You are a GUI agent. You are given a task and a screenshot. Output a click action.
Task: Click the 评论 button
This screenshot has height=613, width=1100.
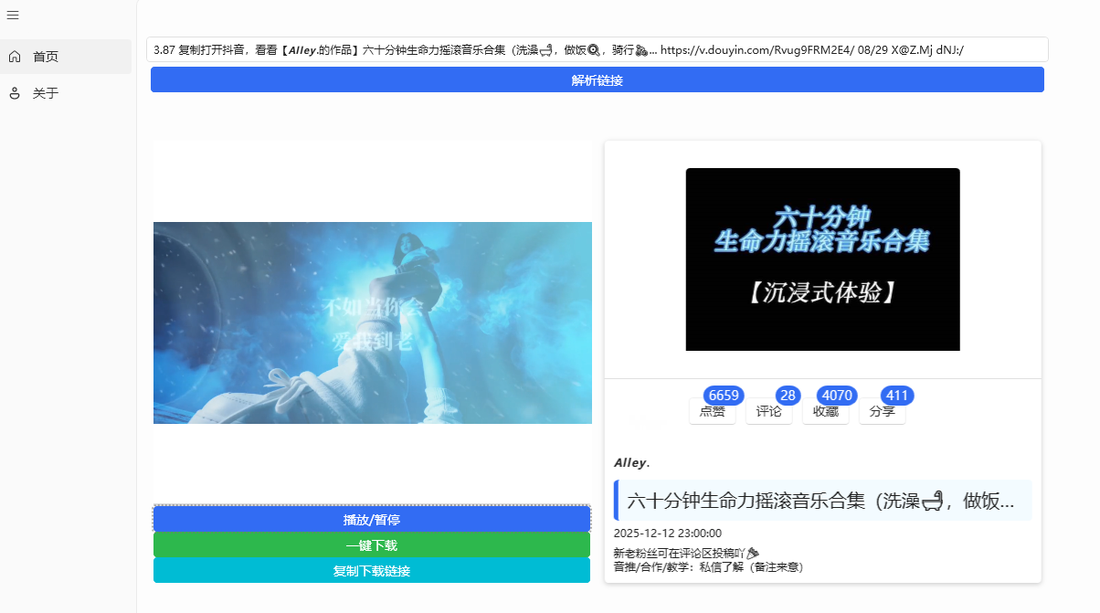769,412
